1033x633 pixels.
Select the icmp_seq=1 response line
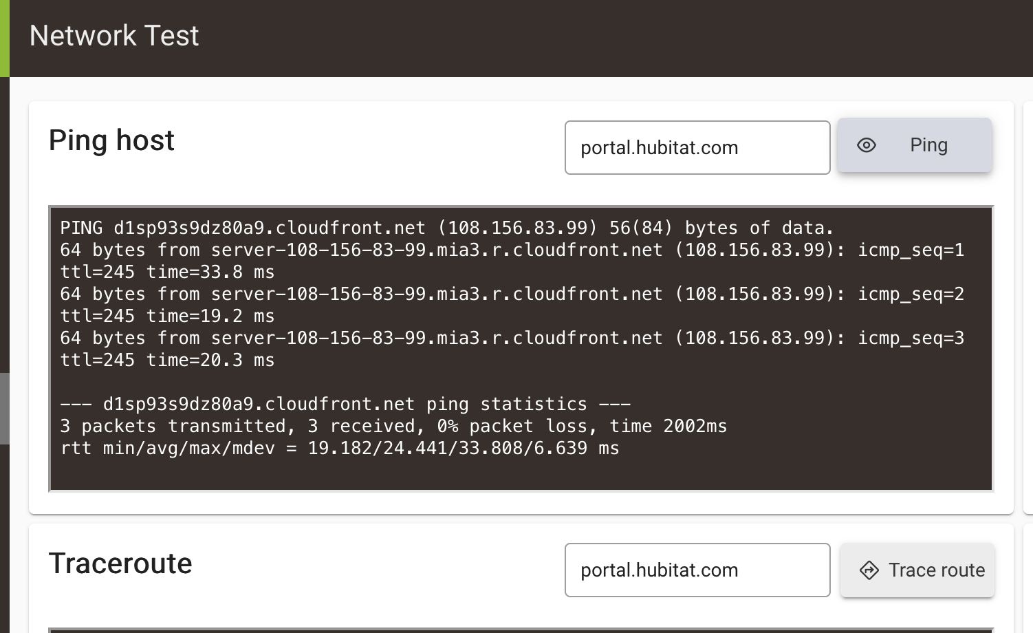[512, 261]
